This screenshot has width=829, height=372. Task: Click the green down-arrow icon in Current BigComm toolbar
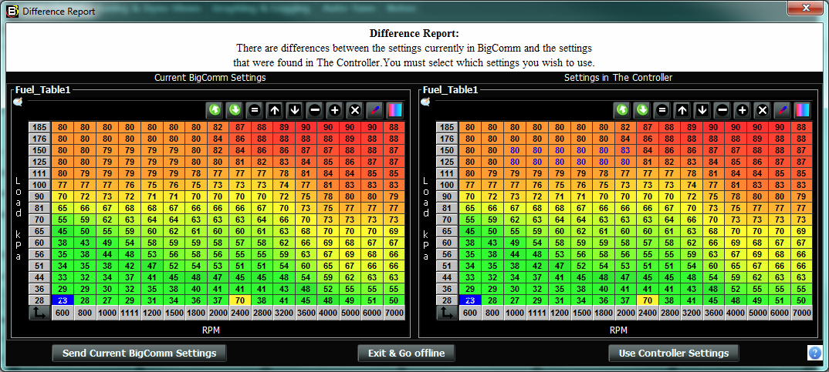[234, 110]
